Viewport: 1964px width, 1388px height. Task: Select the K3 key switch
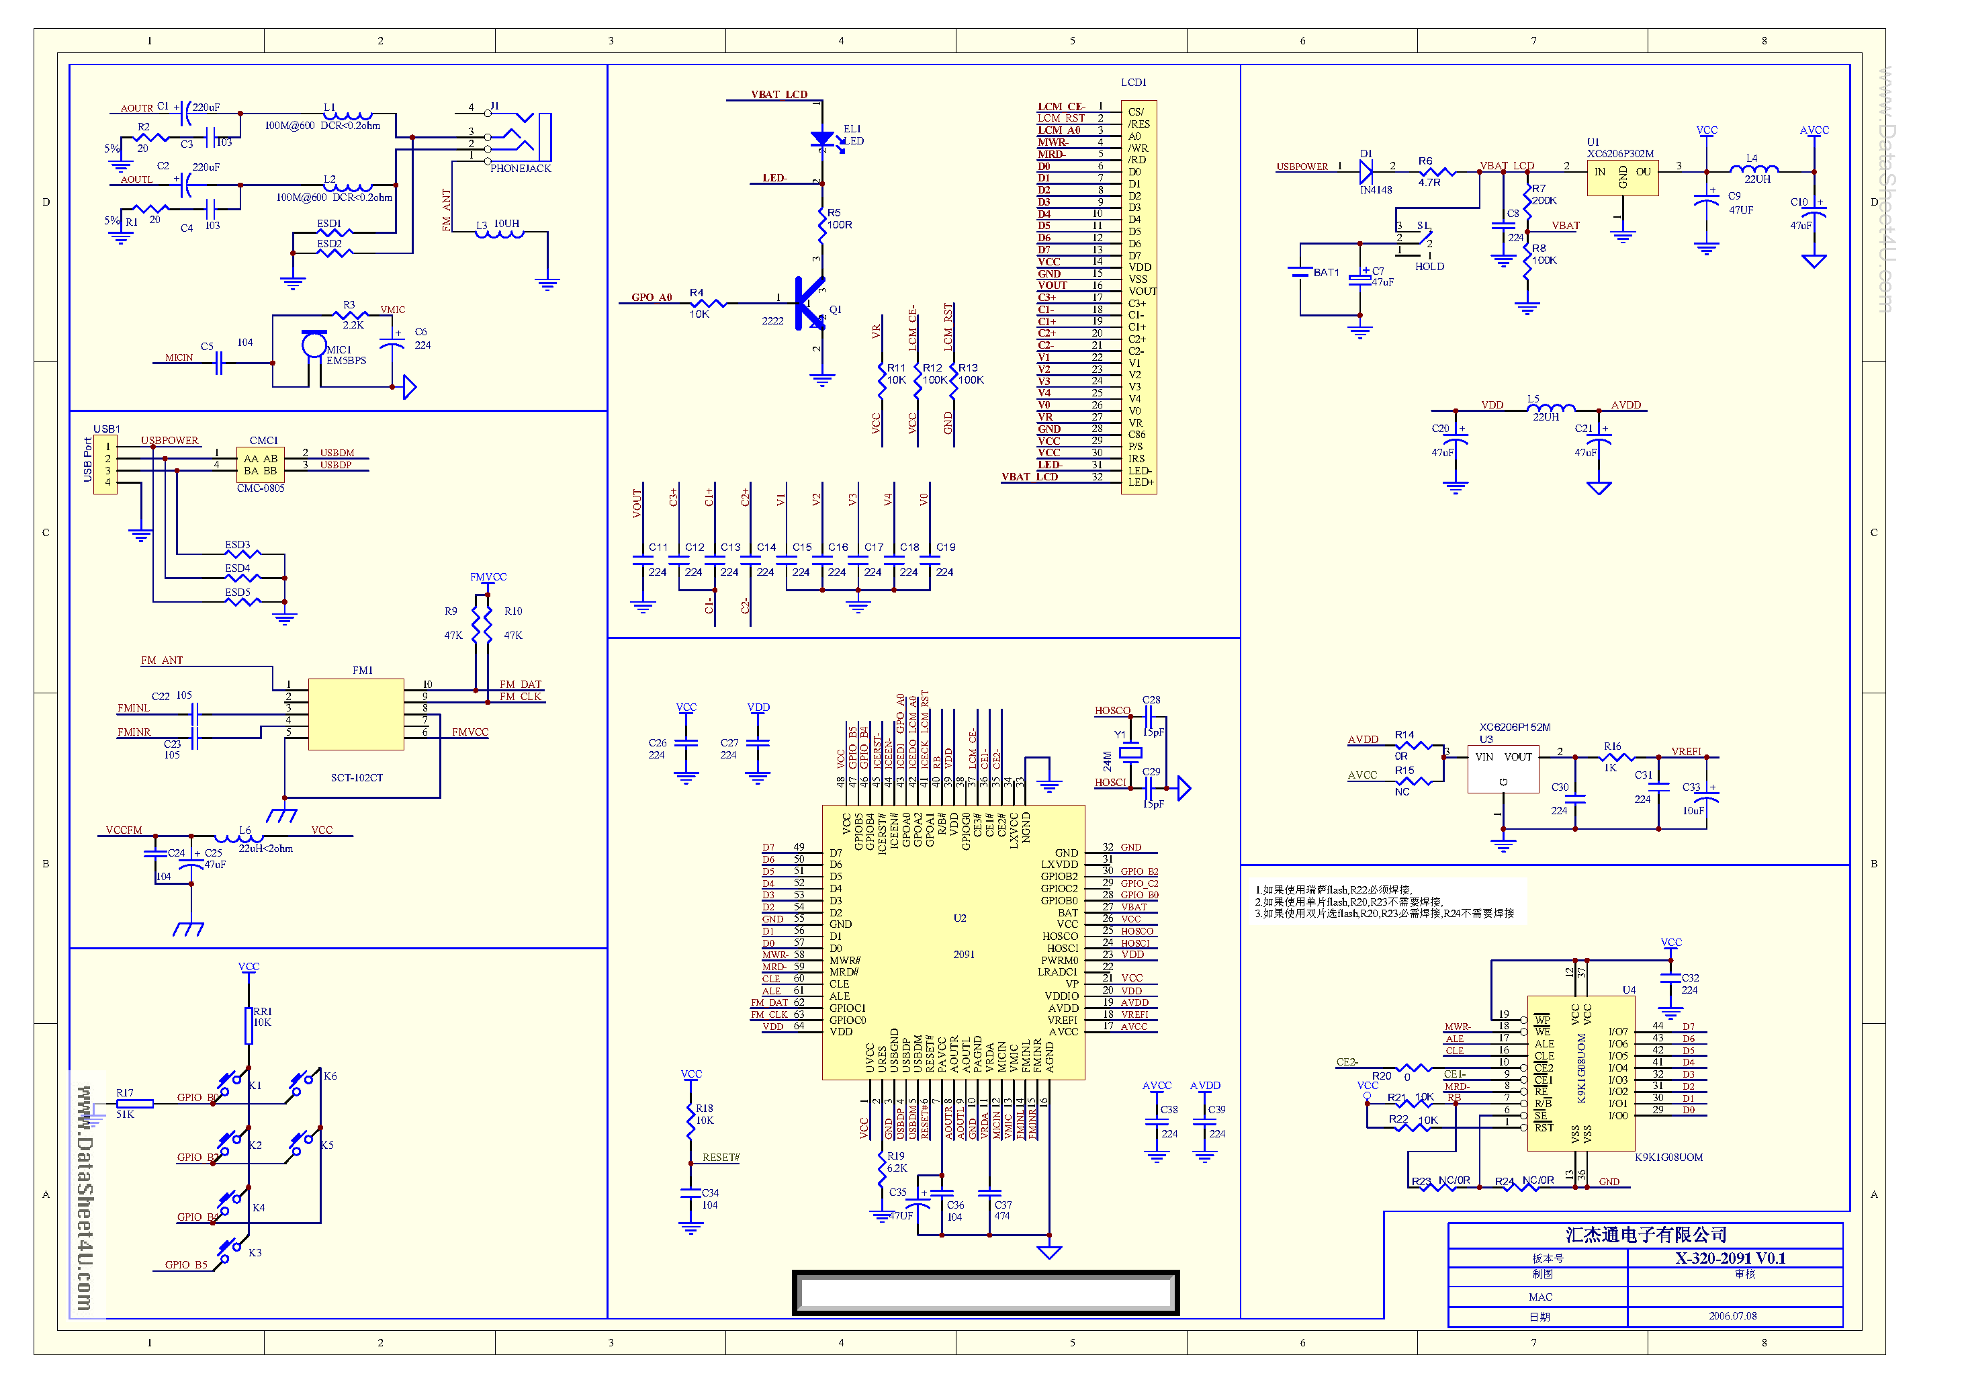click(x=232, y=1251)
